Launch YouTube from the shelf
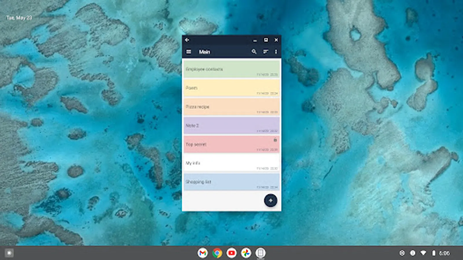Screen dimensions: 463x260 (x=231, y=253)
